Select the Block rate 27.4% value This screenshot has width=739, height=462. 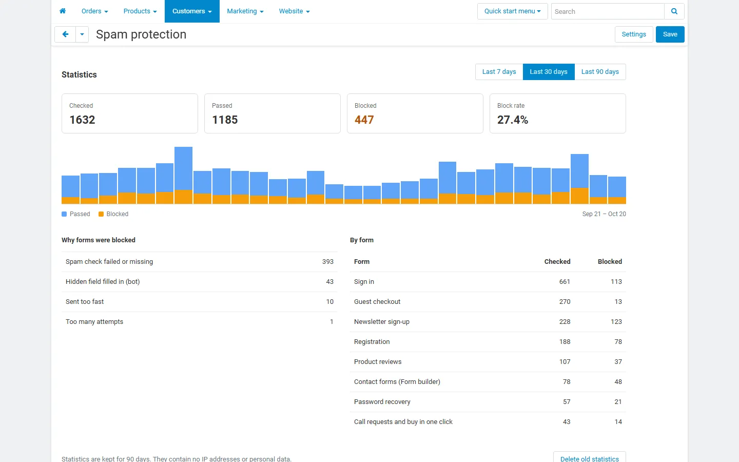click(513, 120)
